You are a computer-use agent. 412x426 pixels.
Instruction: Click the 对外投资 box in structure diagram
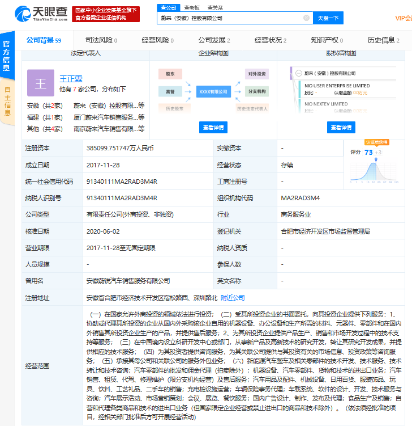coord(257,74)
